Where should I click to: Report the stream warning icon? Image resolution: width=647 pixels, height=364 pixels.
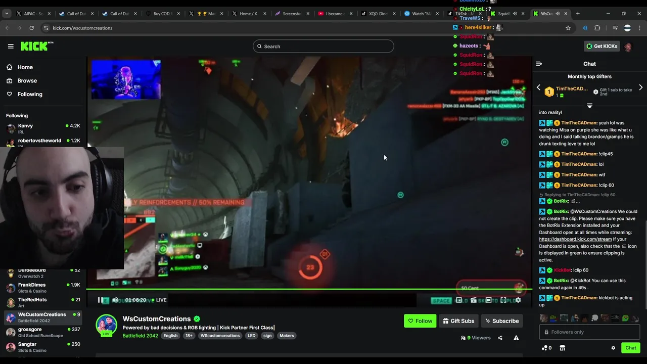coord(516,338)
